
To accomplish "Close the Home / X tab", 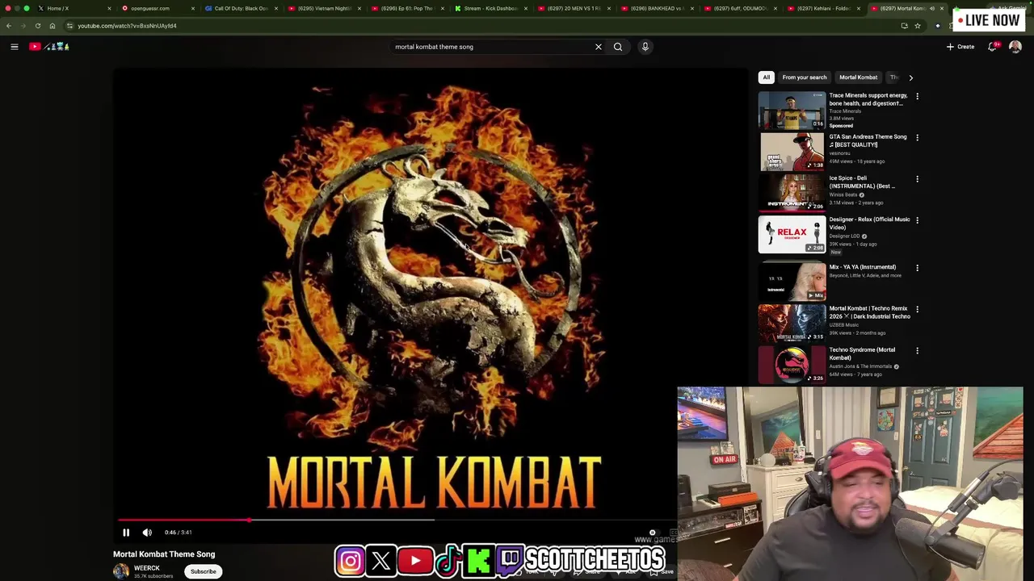I will pyautogui.click(x=109, y=8).
